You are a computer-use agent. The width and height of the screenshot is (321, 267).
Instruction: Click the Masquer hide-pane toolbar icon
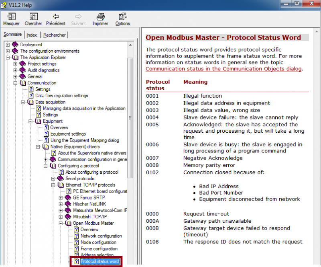click(12, 16)
